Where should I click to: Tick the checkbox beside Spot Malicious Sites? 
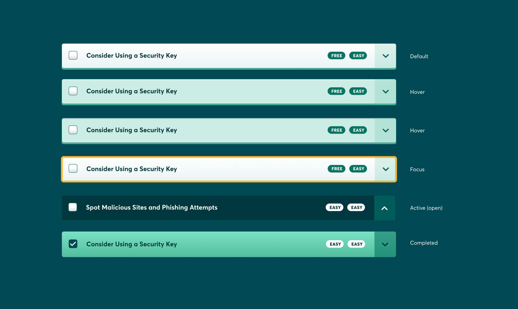73,207
